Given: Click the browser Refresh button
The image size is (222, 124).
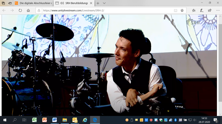Looking at the screenshot, I should click(x=20, y=10).
